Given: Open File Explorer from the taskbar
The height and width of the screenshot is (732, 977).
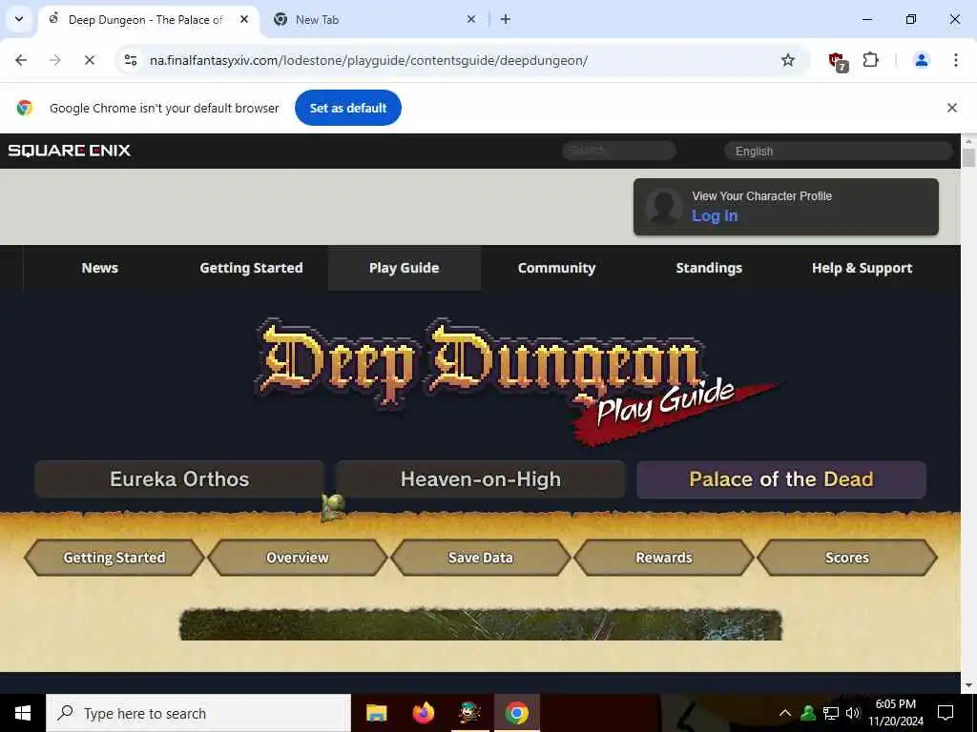Looking at the screenshot, I should [x=376, y=713].
